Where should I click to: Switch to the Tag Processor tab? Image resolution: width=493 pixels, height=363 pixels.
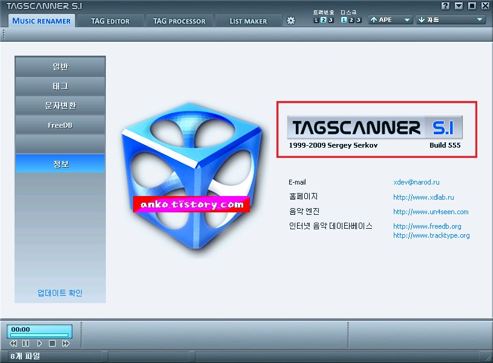point(179,21)
